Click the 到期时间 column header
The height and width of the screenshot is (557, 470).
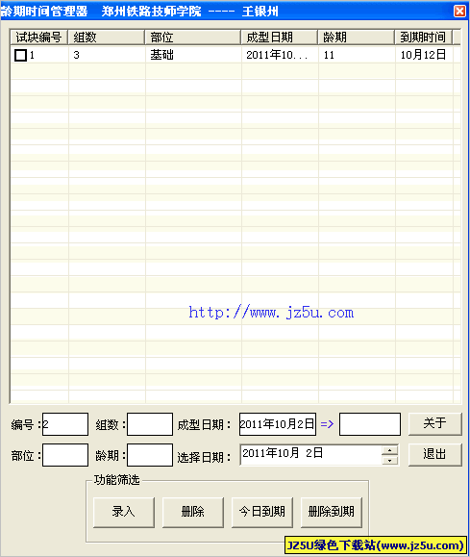pos(424,37)
